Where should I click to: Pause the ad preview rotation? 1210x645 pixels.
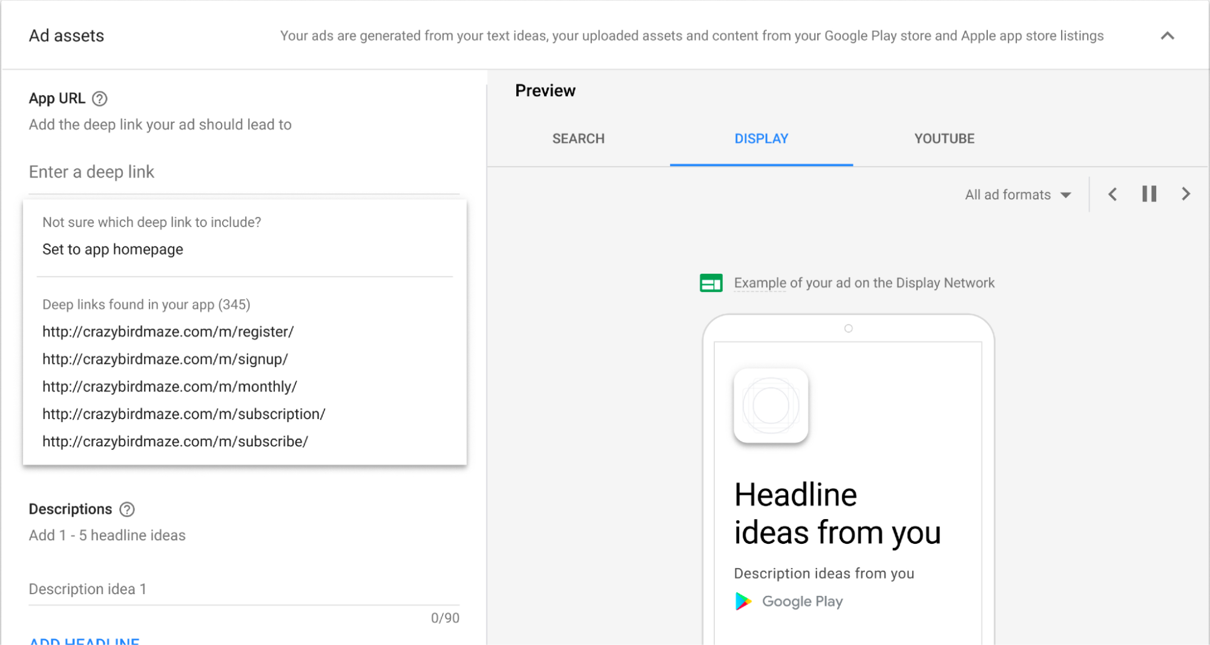pyautogui.click(x=1148, y=194)
